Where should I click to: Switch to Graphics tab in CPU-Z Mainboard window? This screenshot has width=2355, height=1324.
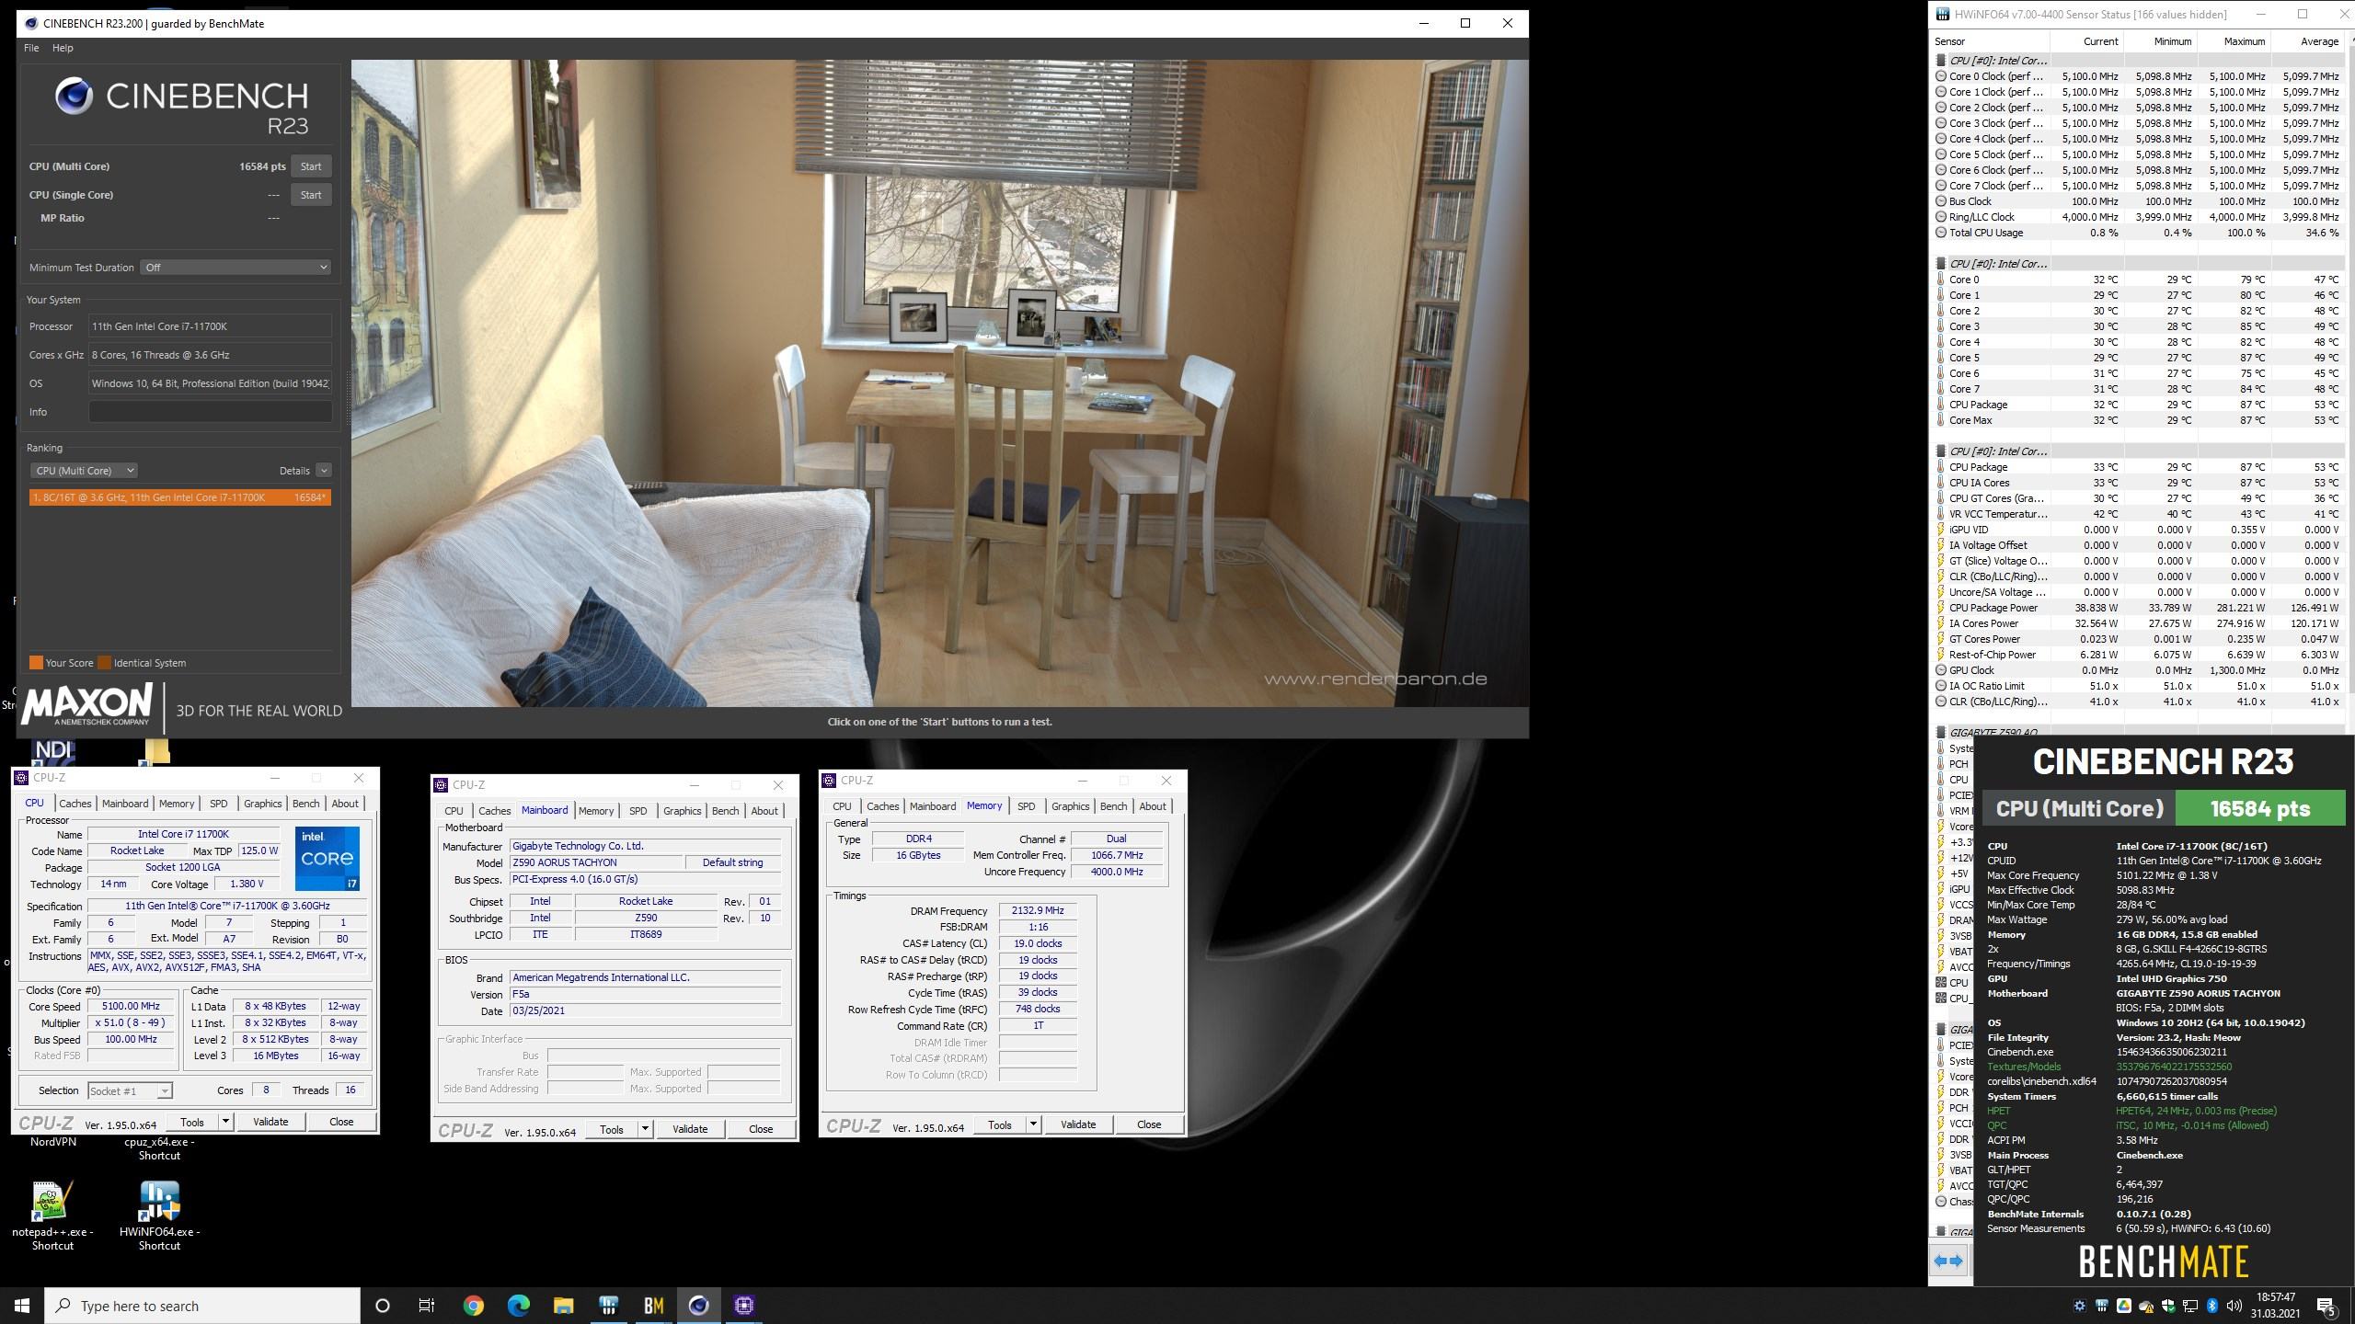tap(682, 811)
